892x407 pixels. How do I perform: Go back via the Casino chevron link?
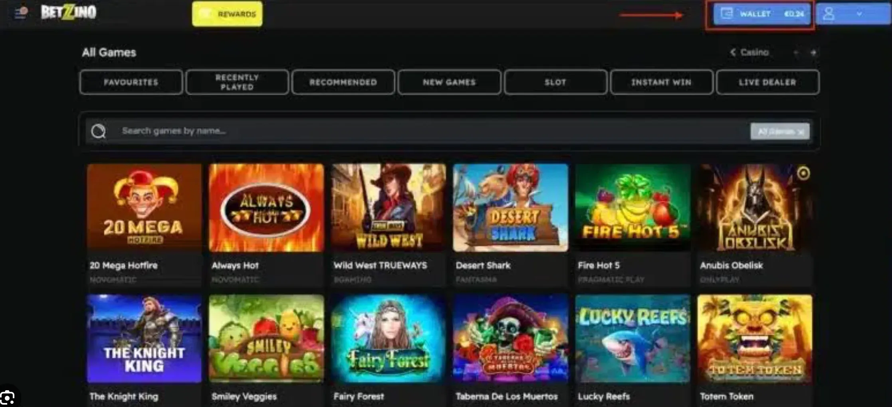click(x=749, y=52)
